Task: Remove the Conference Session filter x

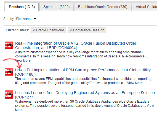Action: tap(71, 30)
